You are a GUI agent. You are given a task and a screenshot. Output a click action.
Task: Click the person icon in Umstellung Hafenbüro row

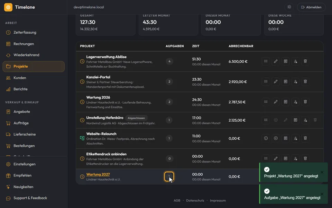305,120
